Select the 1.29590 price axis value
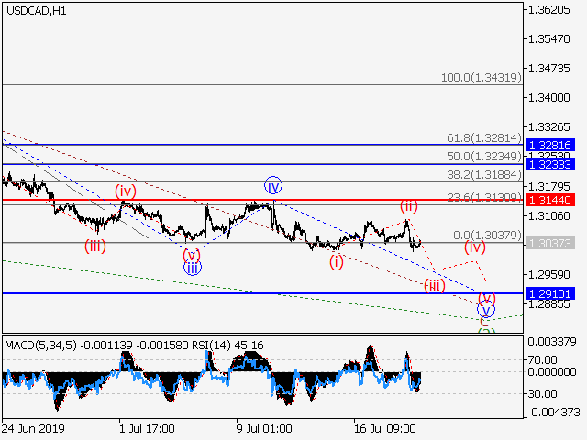The height and width of the screenshot is (440, 587). 548,275
